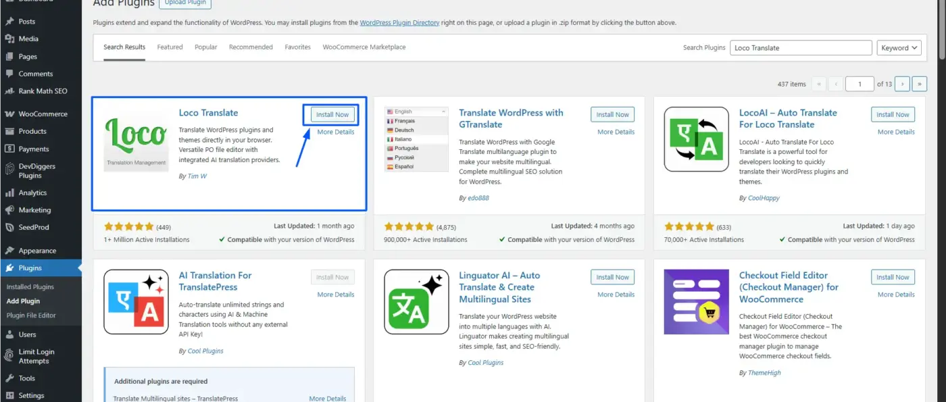The image size is (946, 402).
Task: Open the WordPress Plugin Directory link
Action: click(399, 22)
